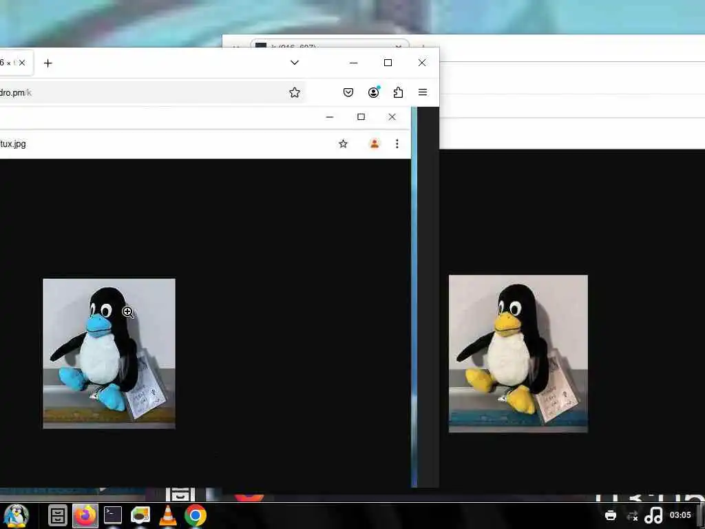Switch to Firefox via taskbar icon
Image resolution: width=705 pixels, height=529 pixels.
pyautogui.click(x=85, y=515)
